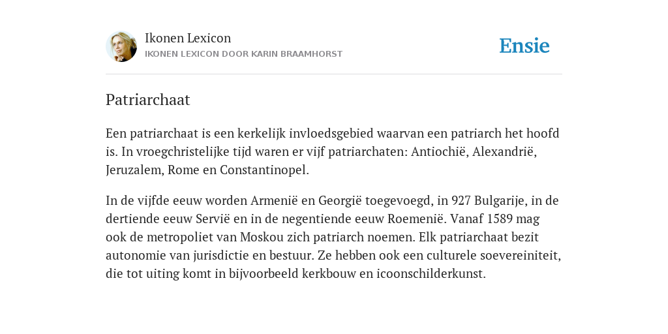
Task: Click the word Roemenië in the text
Action: [x=417, y=219]
